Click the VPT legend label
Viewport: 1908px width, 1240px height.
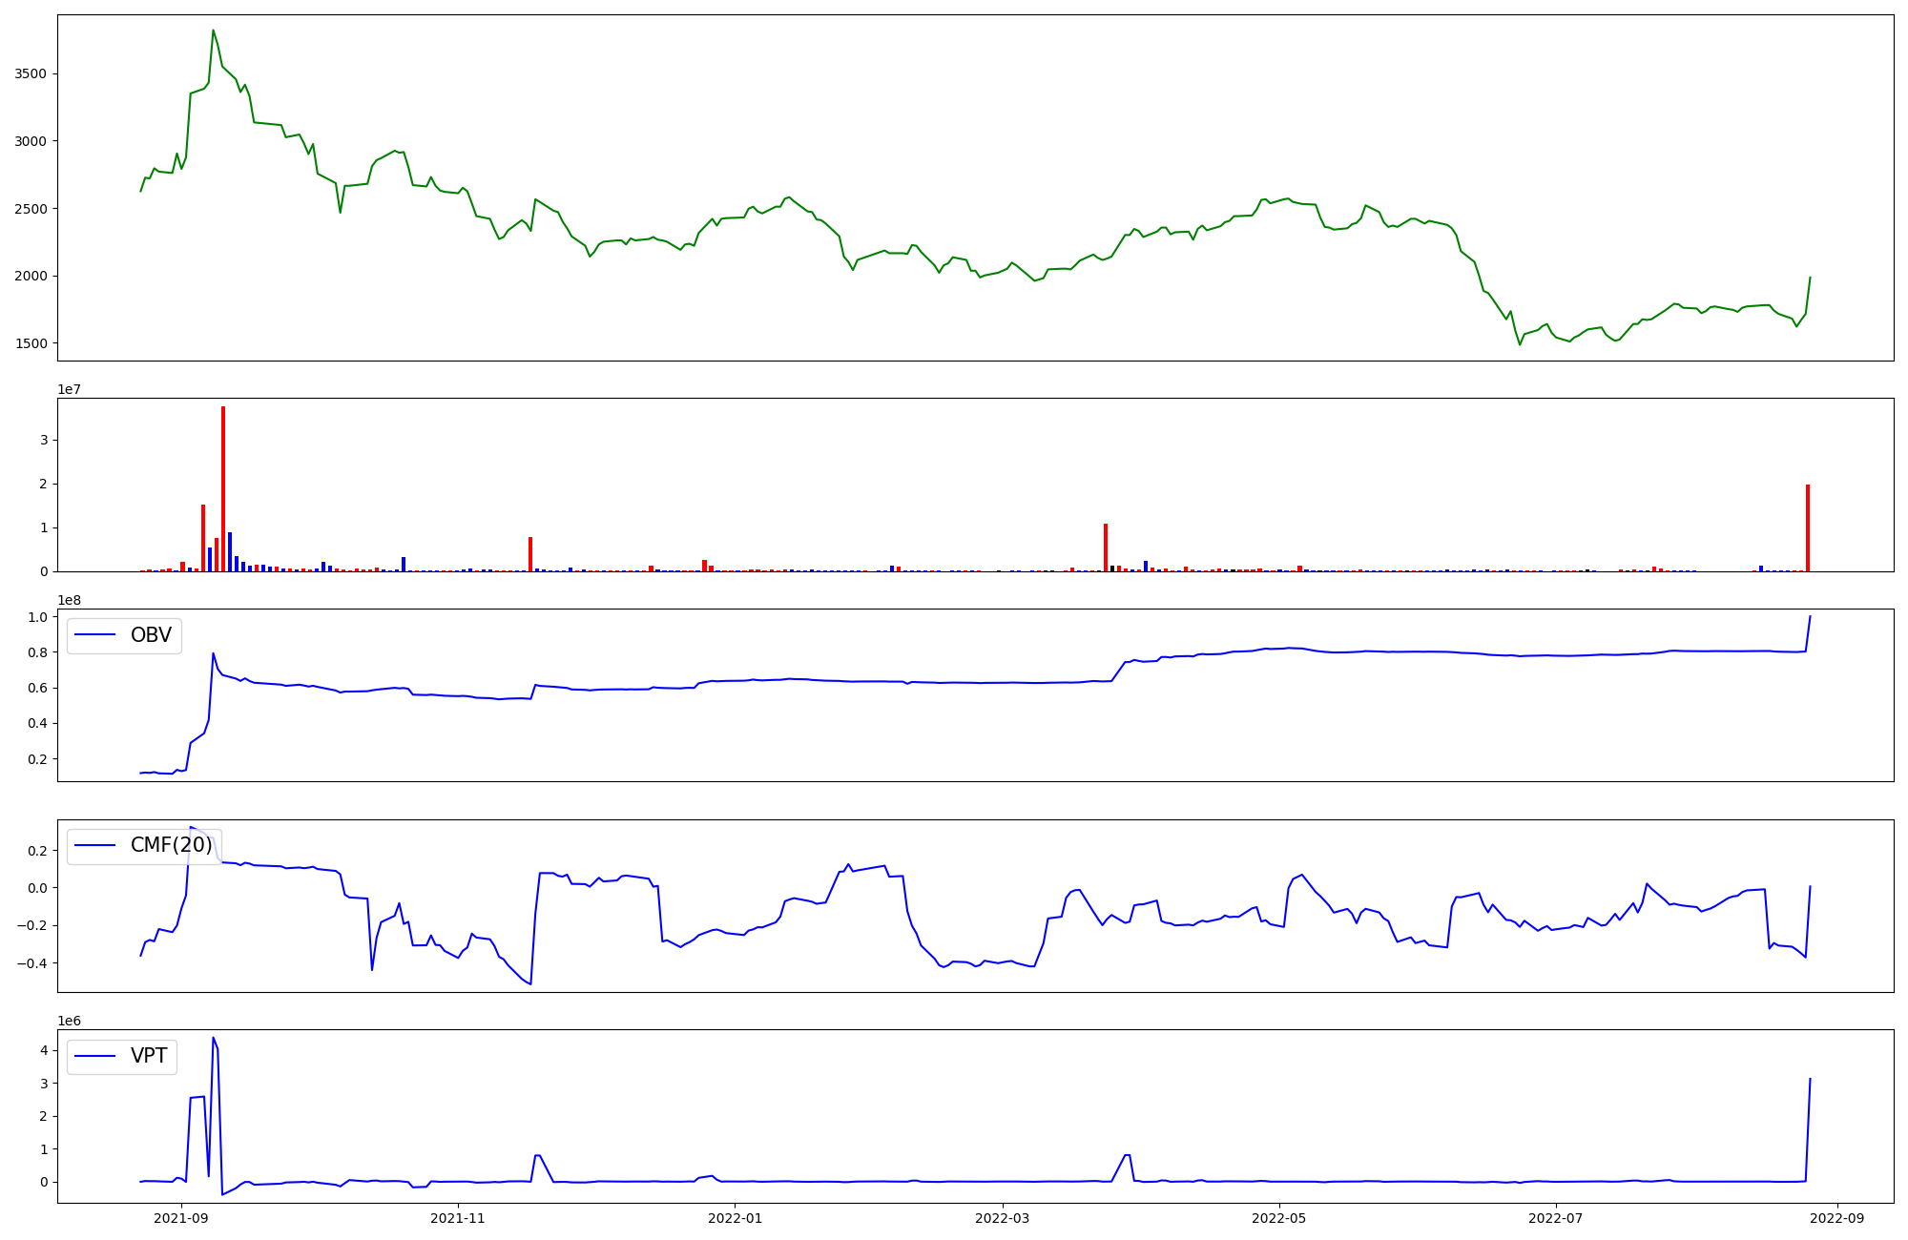[x=149, y=1056]
